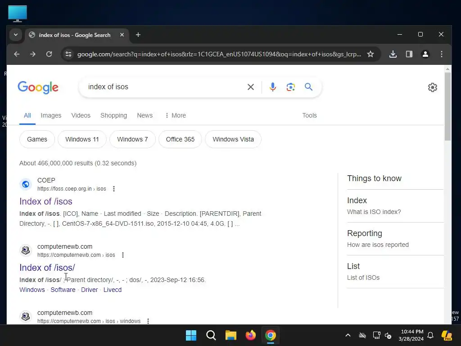Image resolution: width=461 pixels, height=346 pixels.
Task: Click the COEP site favicon
Action: coord(26,184)
